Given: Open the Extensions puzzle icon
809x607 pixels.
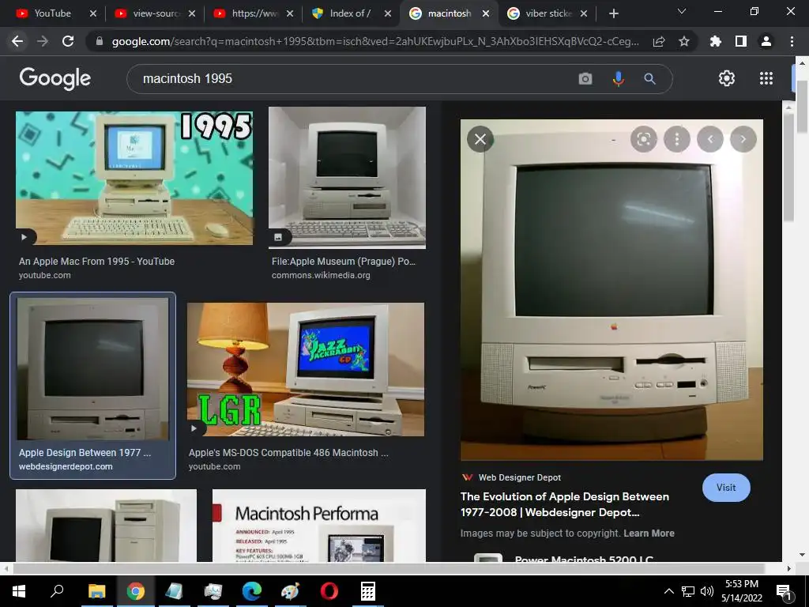Looking at the screenshot, I should coord(716,41).
